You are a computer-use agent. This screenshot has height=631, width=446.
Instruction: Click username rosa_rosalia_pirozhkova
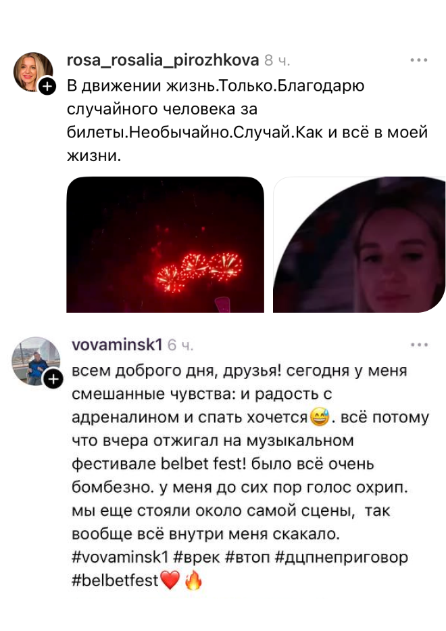point(163,60)
